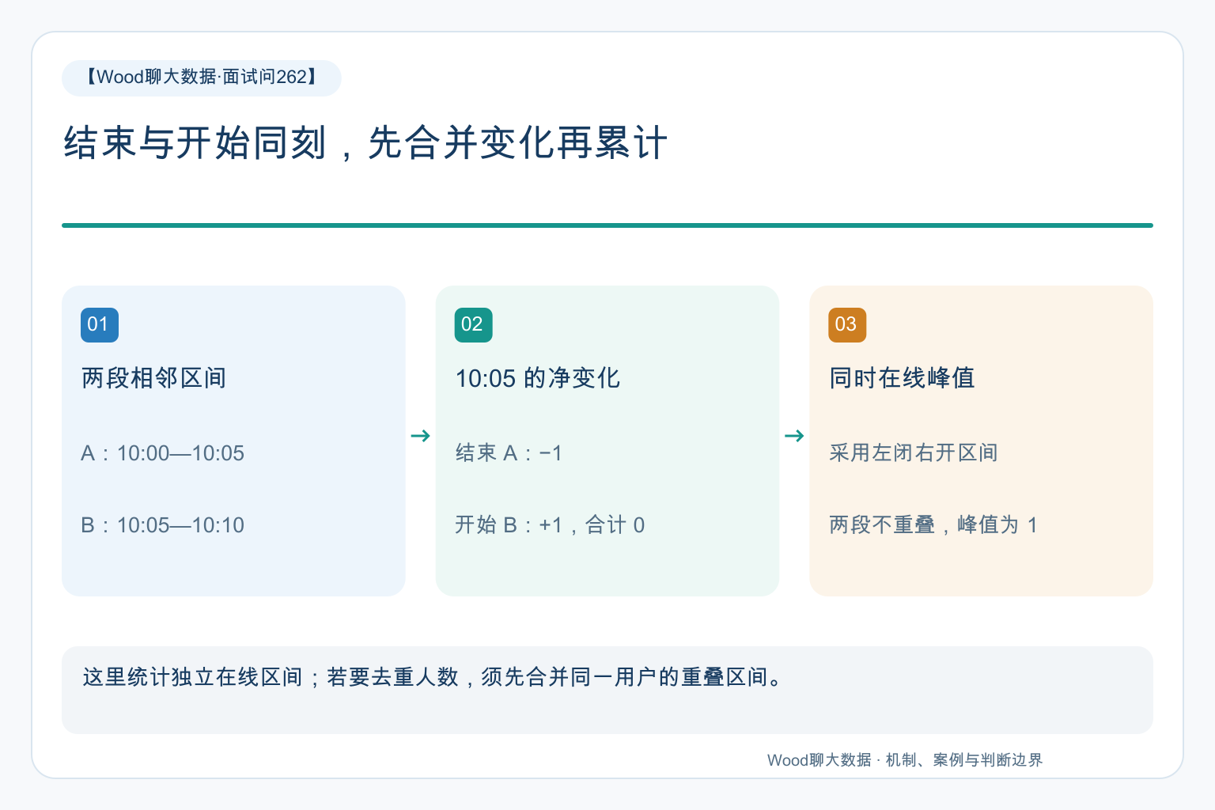
Task: Select the heading 10:05 的净变化
Action: pyautogui.click(x=538, y=378)
